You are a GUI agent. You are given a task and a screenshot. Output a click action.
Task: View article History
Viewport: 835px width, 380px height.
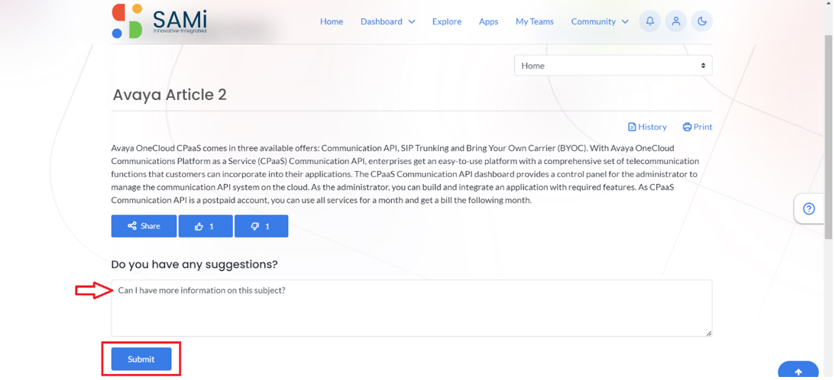648,127
